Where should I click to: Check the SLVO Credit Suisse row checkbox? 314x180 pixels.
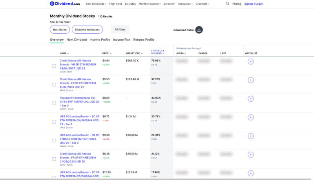click(54, 159)
